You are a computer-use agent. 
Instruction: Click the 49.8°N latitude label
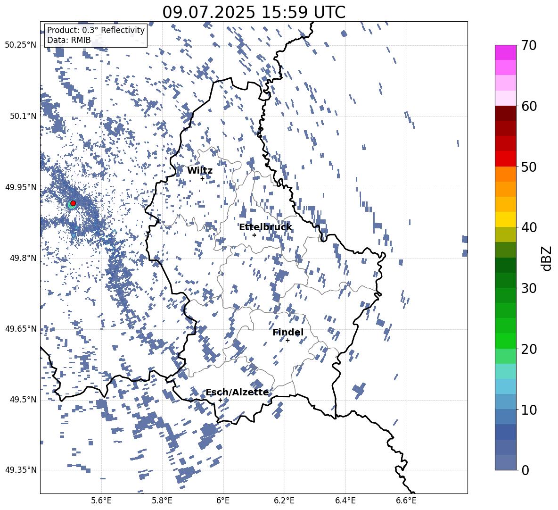click(23, 258)
